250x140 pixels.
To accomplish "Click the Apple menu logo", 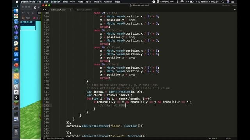I will tap(17, 2).
